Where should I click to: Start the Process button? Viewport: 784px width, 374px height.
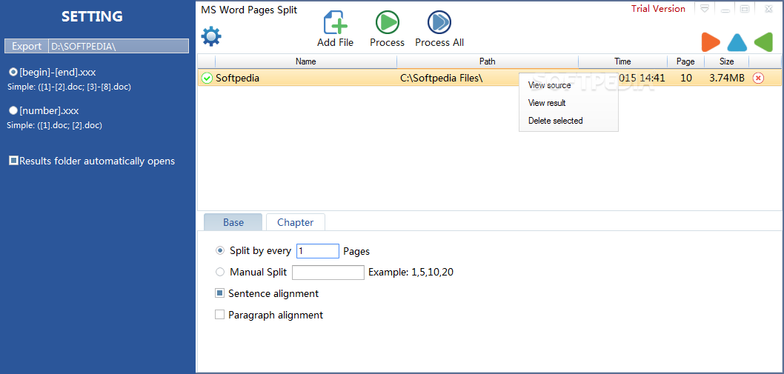click(x=387, y=23)
